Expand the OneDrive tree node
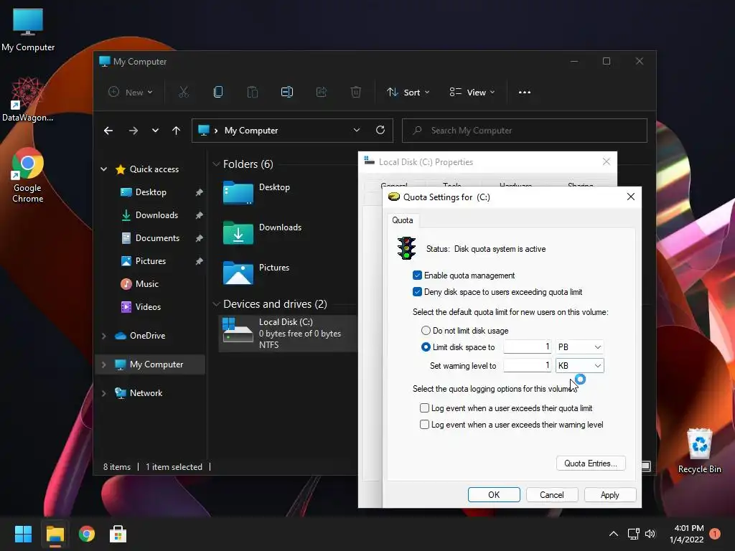The width and height of the screenshot is (735, 551). tap(103, 336)
